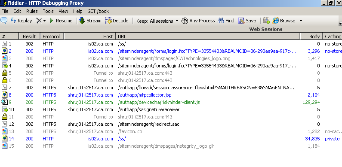This screenshot has width=342, height=167.
Task: Click body size 34,835
Action: tap(312, 139)
